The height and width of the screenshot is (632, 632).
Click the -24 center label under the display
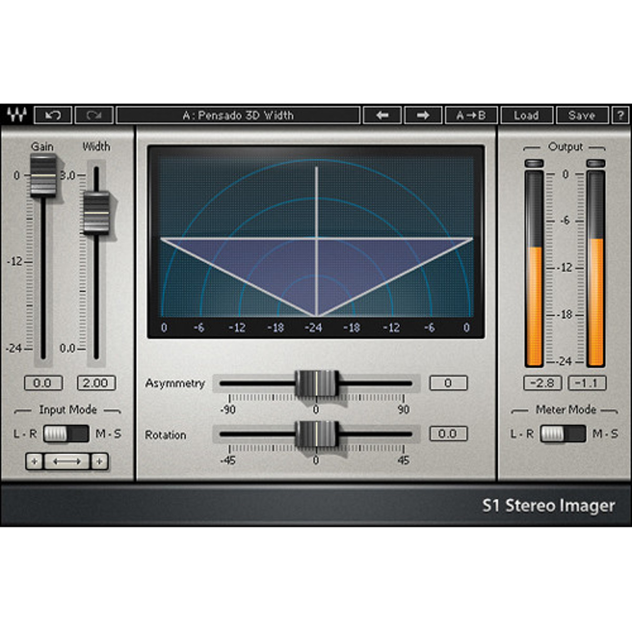(313, 328)
